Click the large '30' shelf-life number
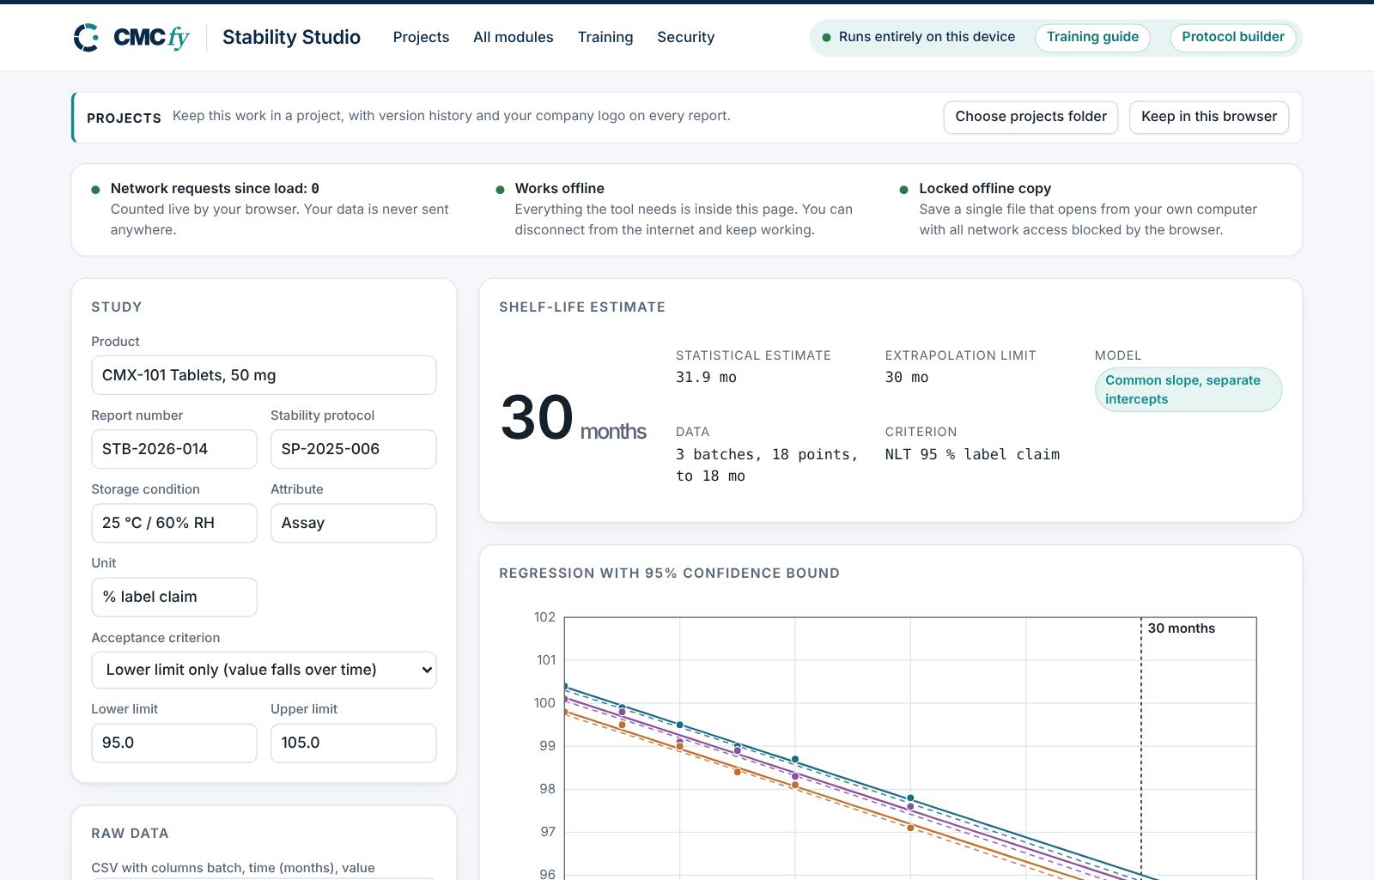Image resolution: width=1374 pixels, height=880 pixels. (x=537, y=418)
